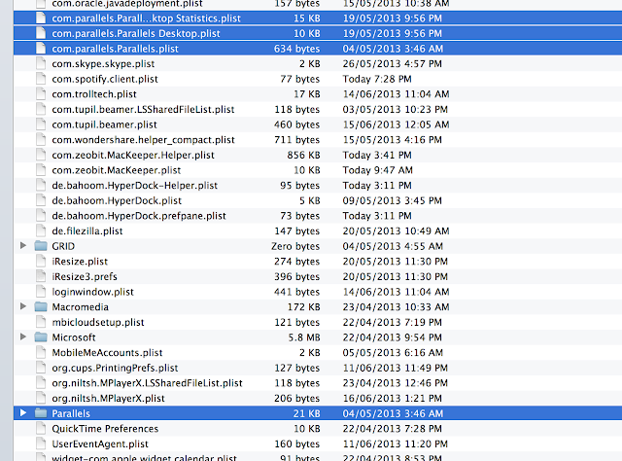The image size is (622, 461).
Task: Select the Macromedia folder name
Action: (80, 307)
